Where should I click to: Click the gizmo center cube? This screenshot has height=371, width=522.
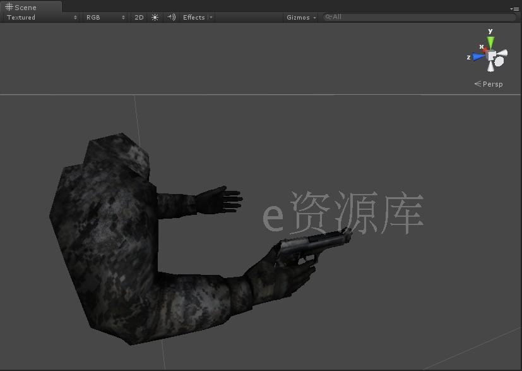[492, 56]
